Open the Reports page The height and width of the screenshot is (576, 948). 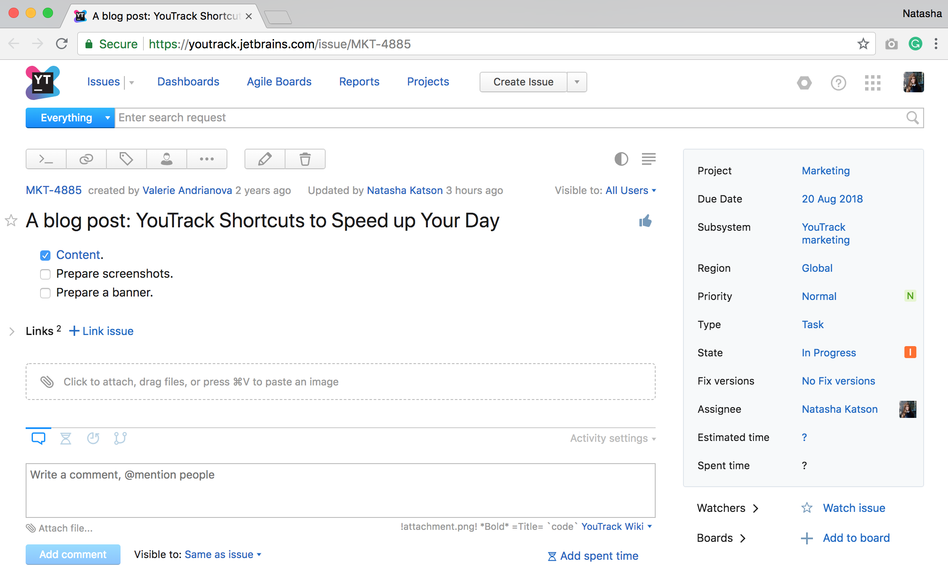pyautogui.click(x=359, y=82)
